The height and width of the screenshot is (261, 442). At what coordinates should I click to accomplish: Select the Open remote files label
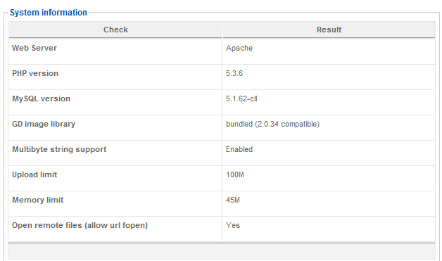click(80, 226)
